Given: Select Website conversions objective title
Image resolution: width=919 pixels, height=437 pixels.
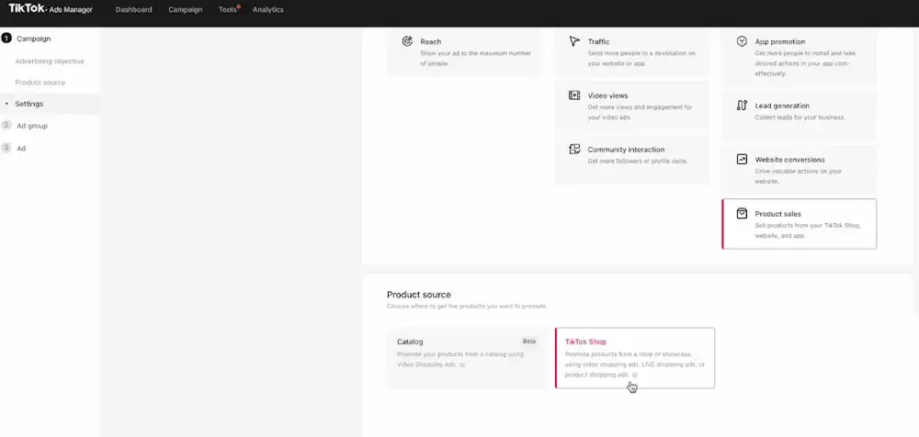Looking at the screenshot, I should pos(789,160).
